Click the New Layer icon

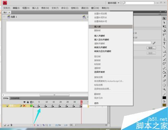pos(5,125)
